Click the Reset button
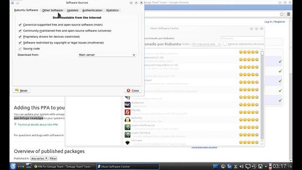302x170 pixels. click(21, 90)
